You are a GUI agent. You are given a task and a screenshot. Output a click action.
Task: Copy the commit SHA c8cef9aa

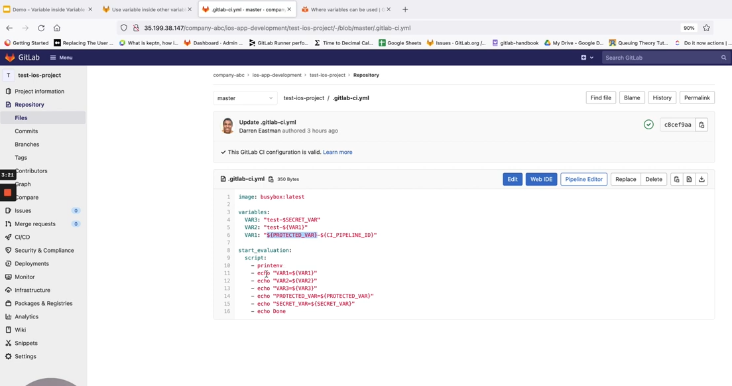click(701, 125)
